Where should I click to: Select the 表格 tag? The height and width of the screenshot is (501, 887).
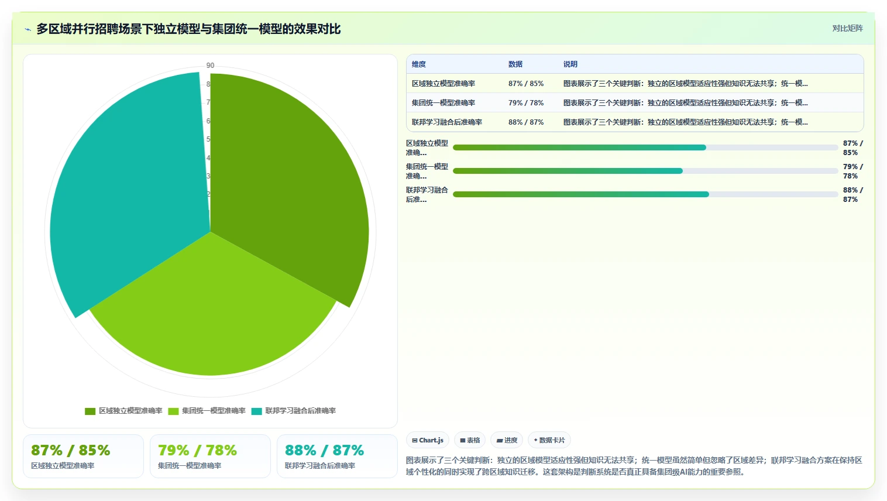(470, 440)
